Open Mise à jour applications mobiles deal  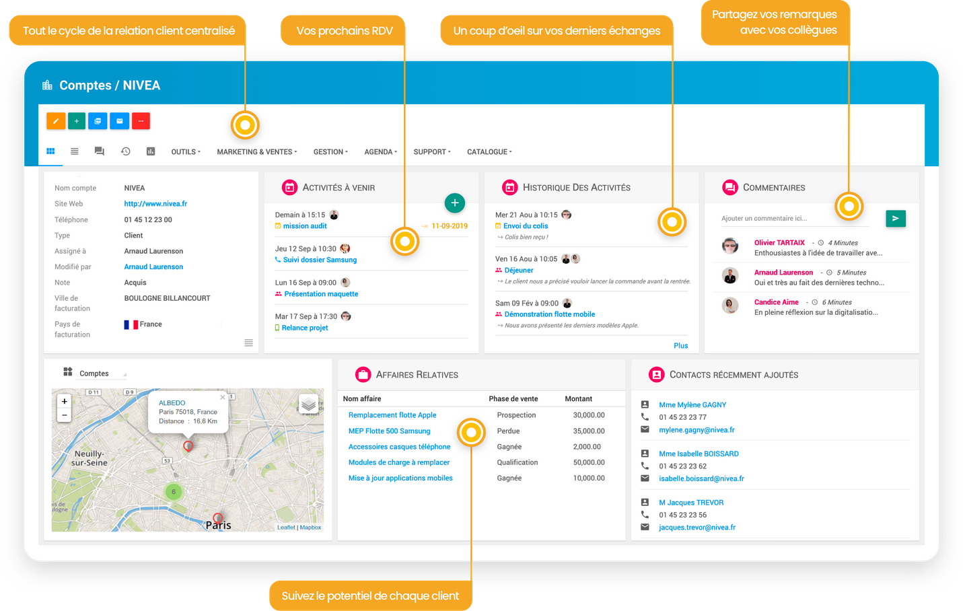pyautogui.click(x=400, y=478)
